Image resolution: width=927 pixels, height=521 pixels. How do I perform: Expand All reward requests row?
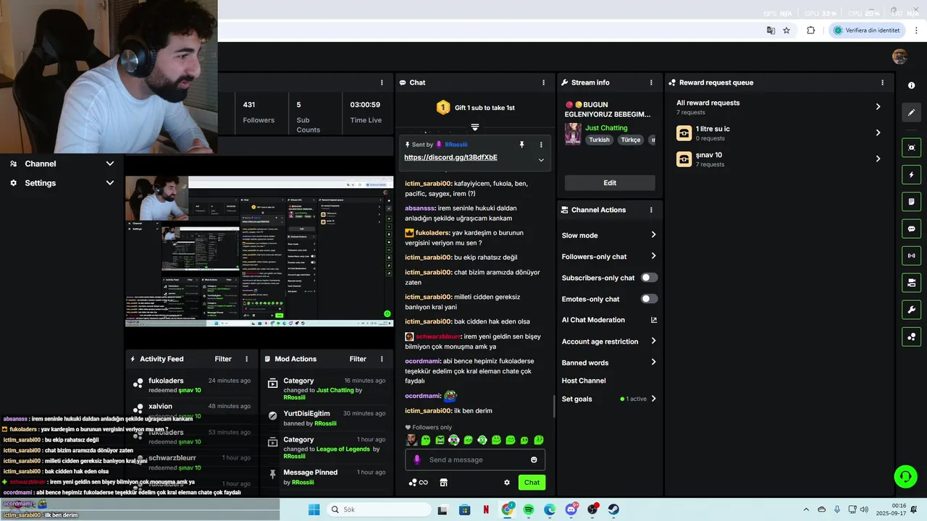coord(779,107)
